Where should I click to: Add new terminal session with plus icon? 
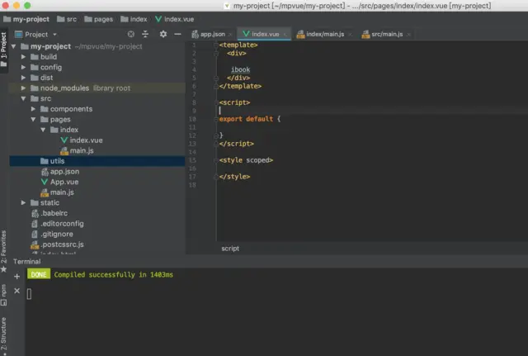(x=16, y=276)
